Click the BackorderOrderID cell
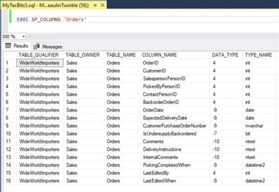 click(175, 102)
